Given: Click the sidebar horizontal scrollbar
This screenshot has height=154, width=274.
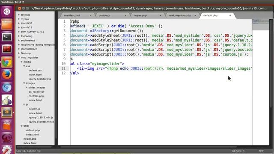Looking at the screenshot, I should (x=34, y=147).
